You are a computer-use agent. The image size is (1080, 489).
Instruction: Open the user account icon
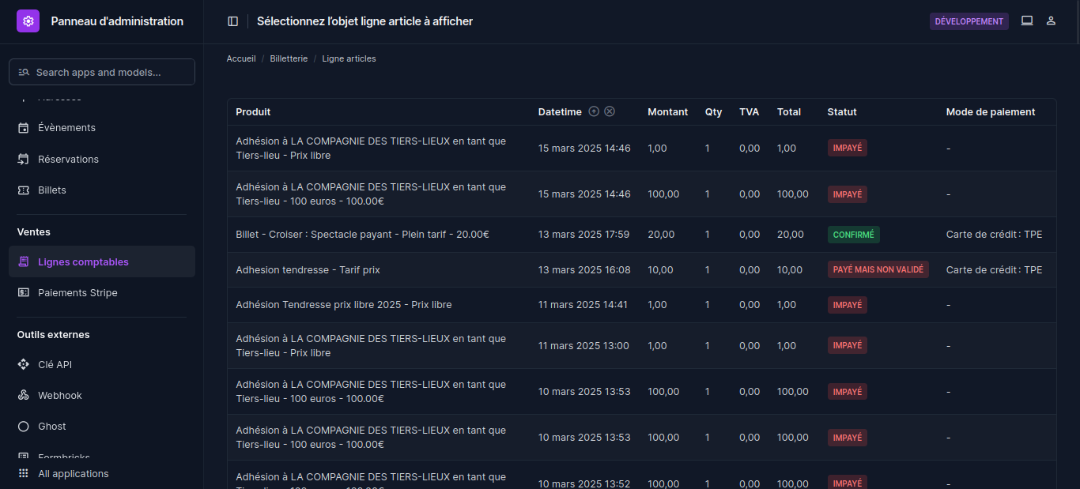(1051, 21)
